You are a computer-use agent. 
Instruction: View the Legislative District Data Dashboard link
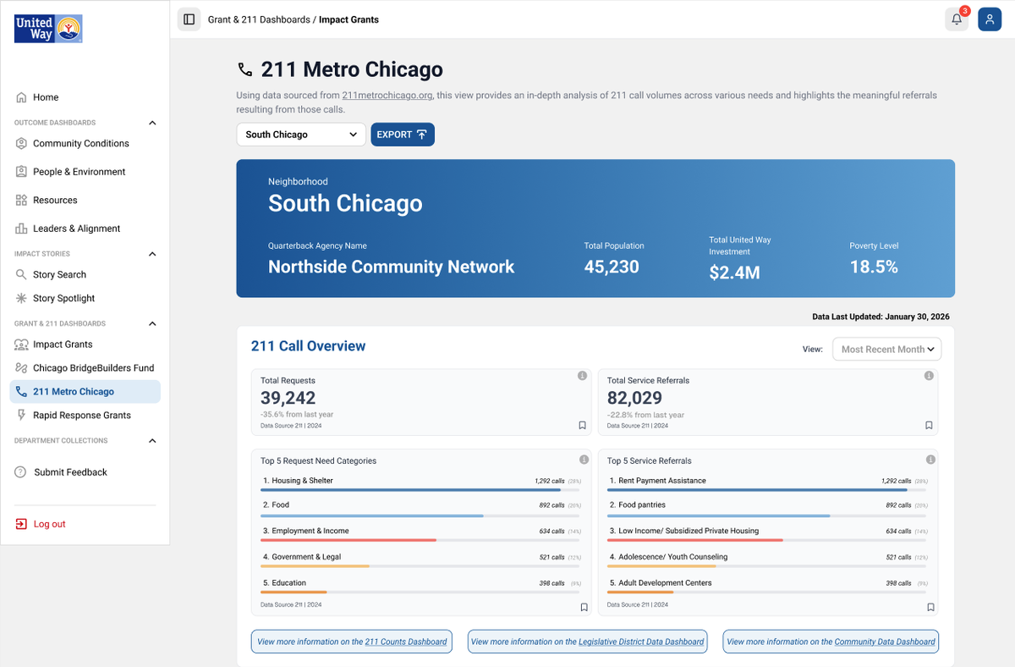click(641, 642)
